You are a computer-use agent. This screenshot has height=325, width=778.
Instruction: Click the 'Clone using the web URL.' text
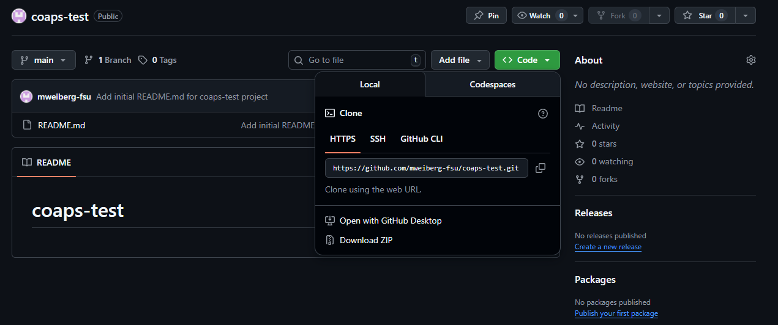click(x=373, y=189)
